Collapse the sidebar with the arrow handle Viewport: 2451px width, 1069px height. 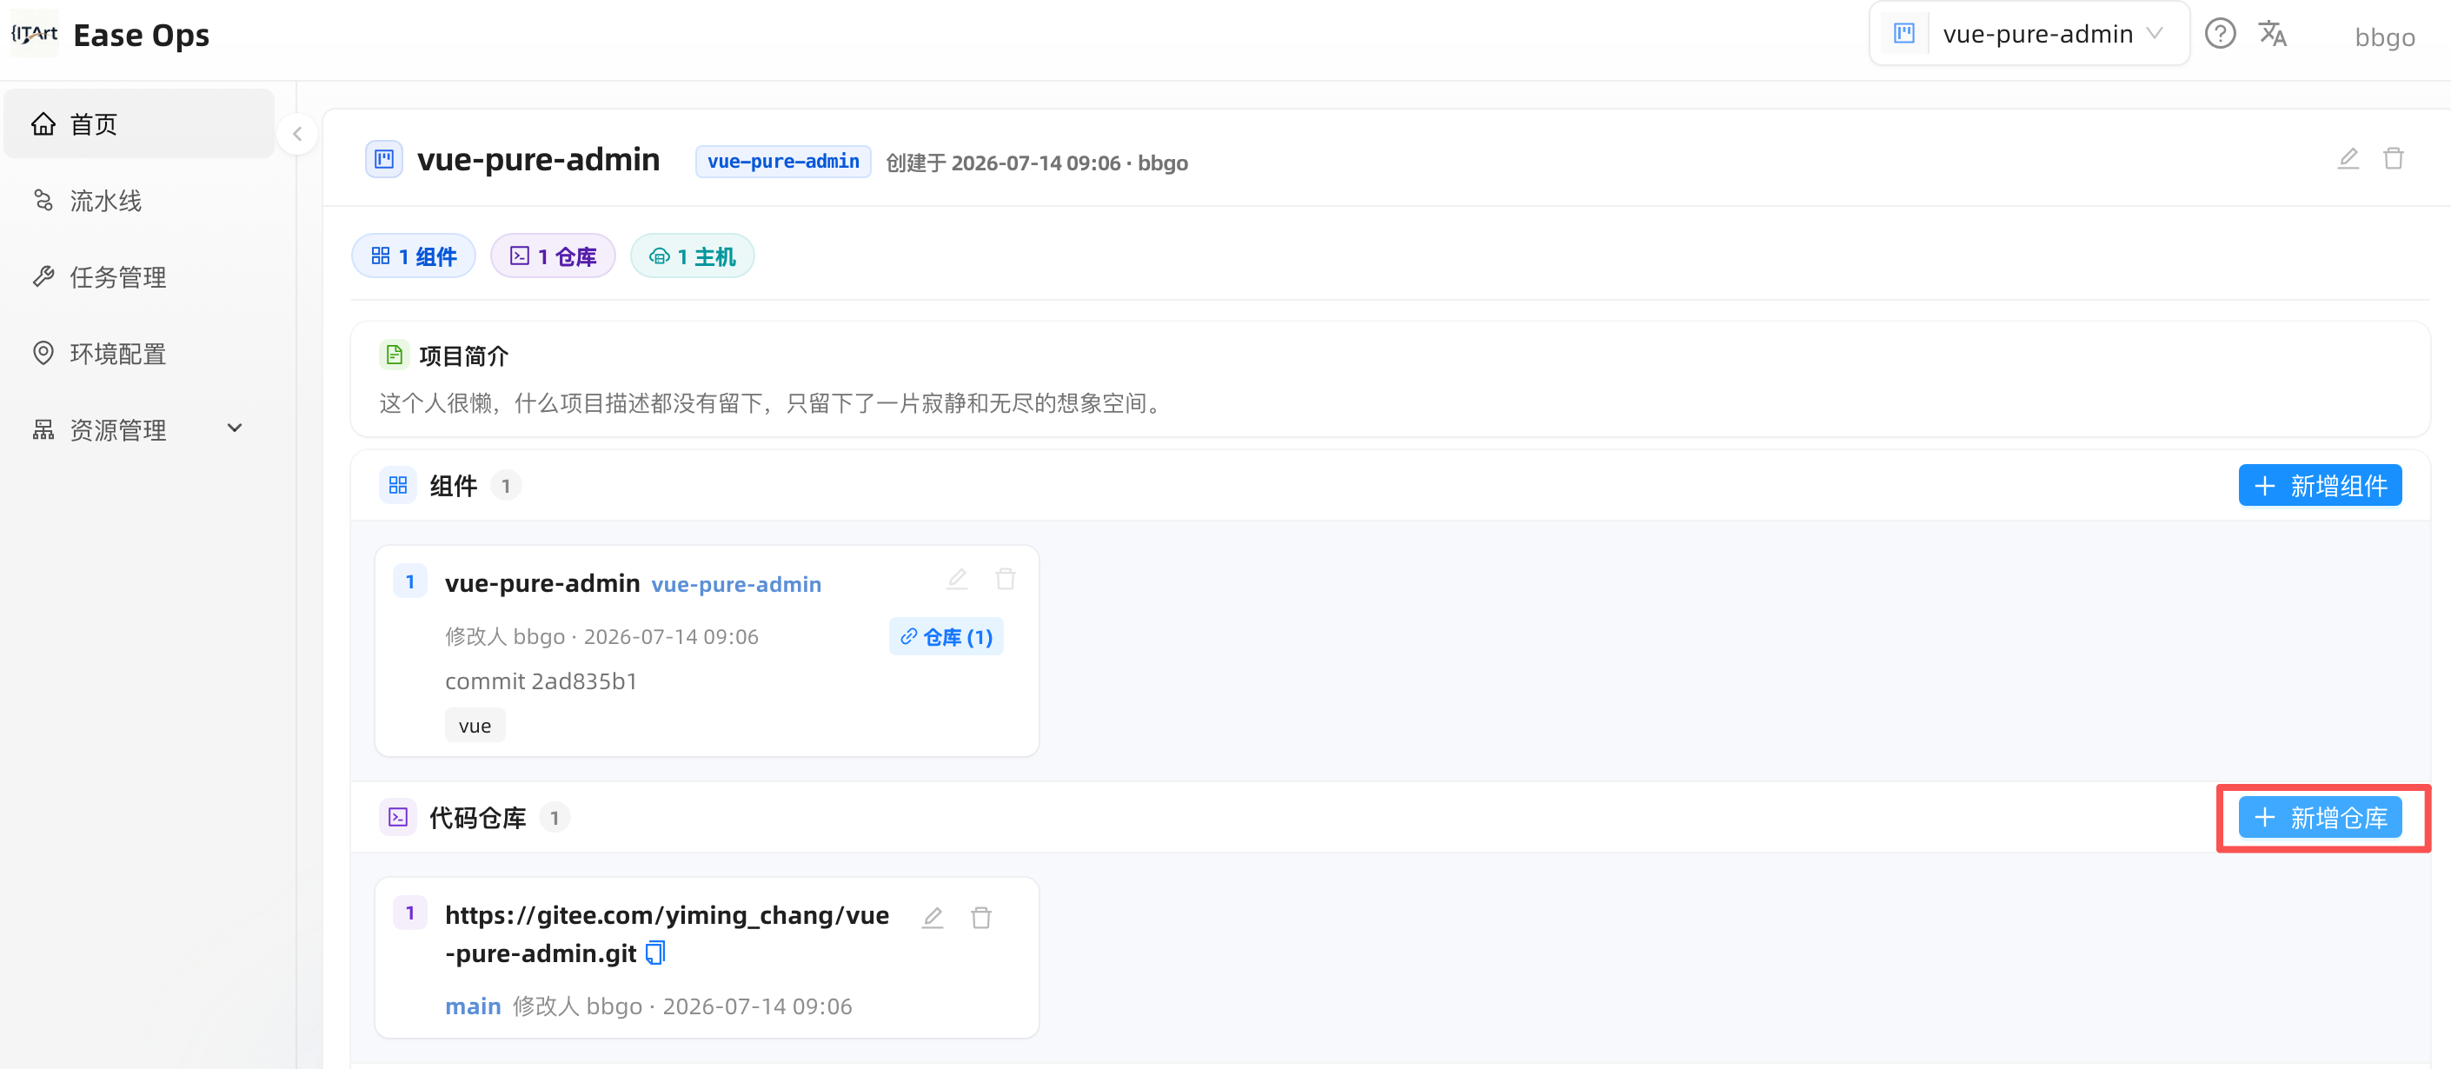(297, 134)
